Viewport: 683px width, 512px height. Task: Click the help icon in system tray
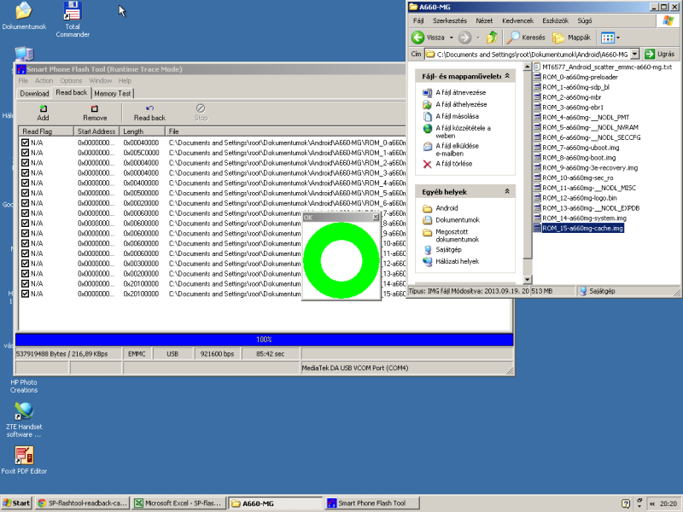pos(626,503)
